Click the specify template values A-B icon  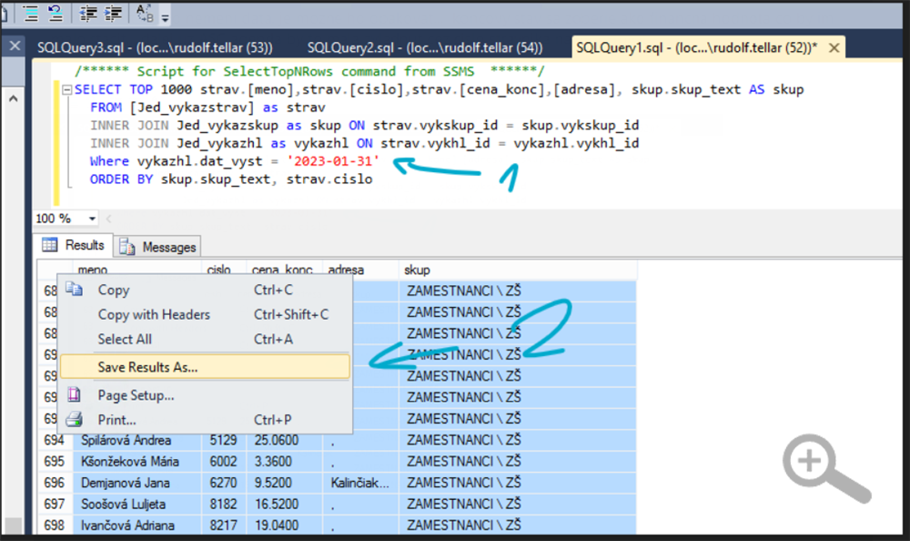pos(144,13)
